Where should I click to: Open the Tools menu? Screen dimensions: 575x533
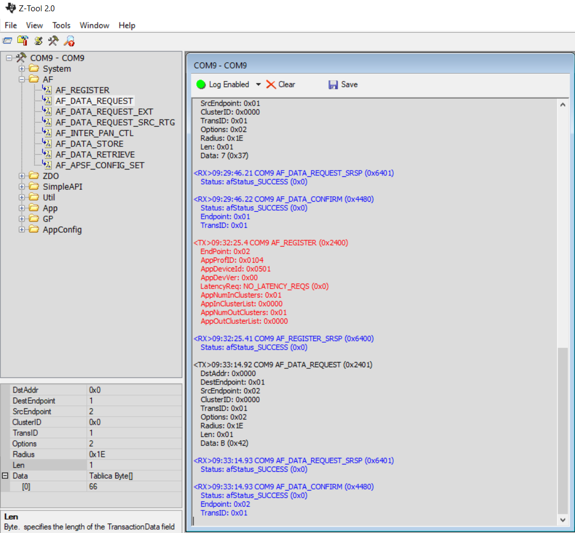coord(61,25)
